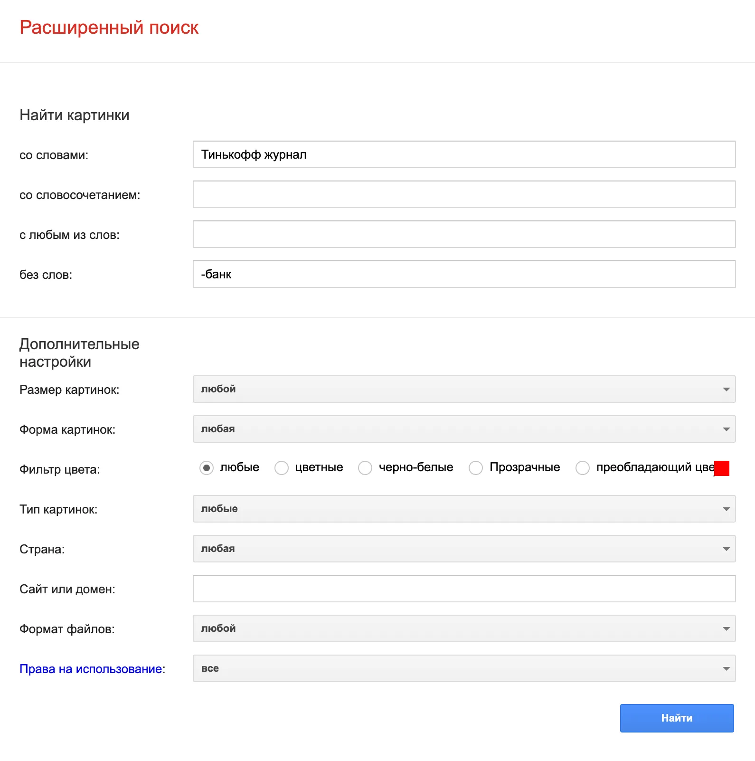755x761 pixels.
Task: Click the 'Страна:' label
Action: (42, 549)
